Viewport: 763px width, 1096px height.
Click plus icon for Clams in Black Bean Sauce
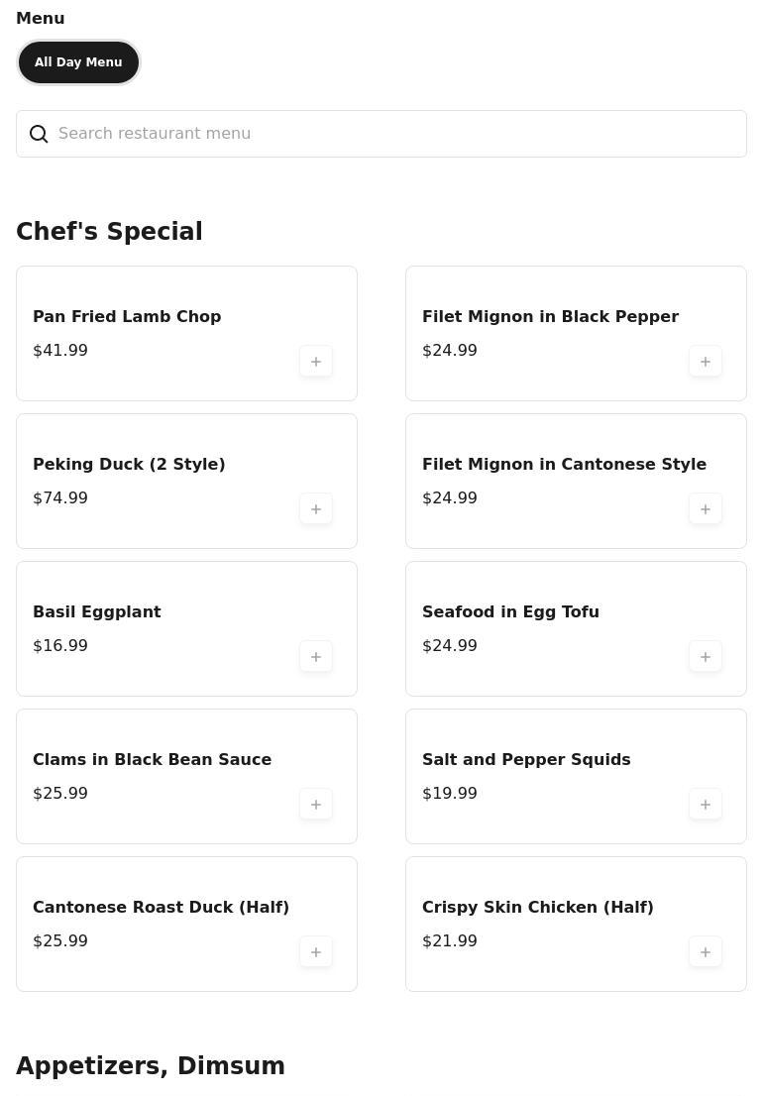point(316,805)
